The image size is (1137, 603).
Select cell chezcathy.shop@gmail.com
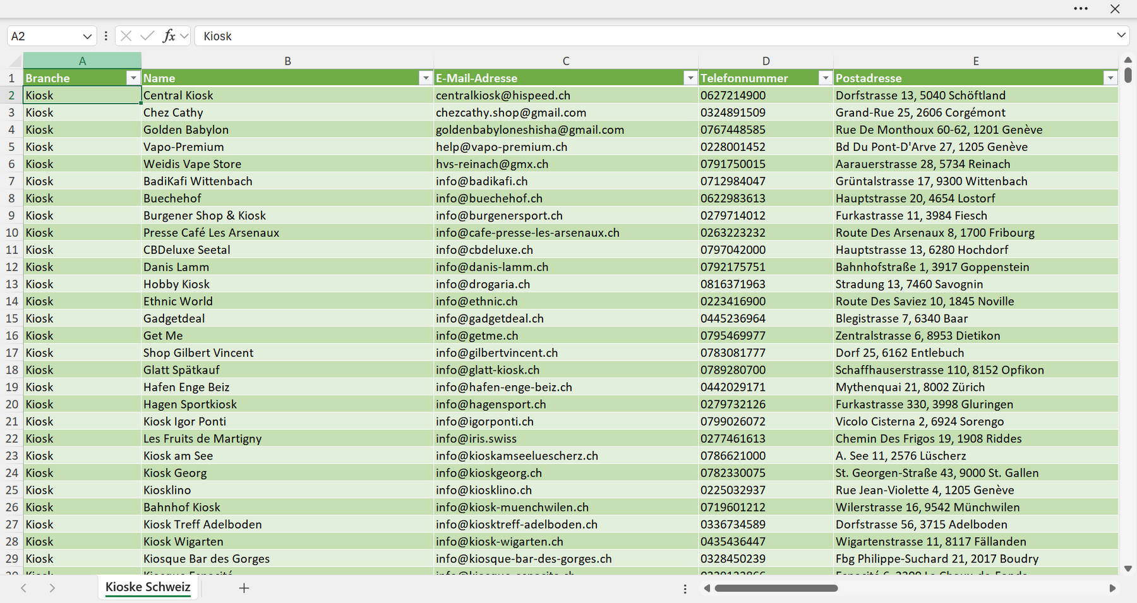click(566, 112)
